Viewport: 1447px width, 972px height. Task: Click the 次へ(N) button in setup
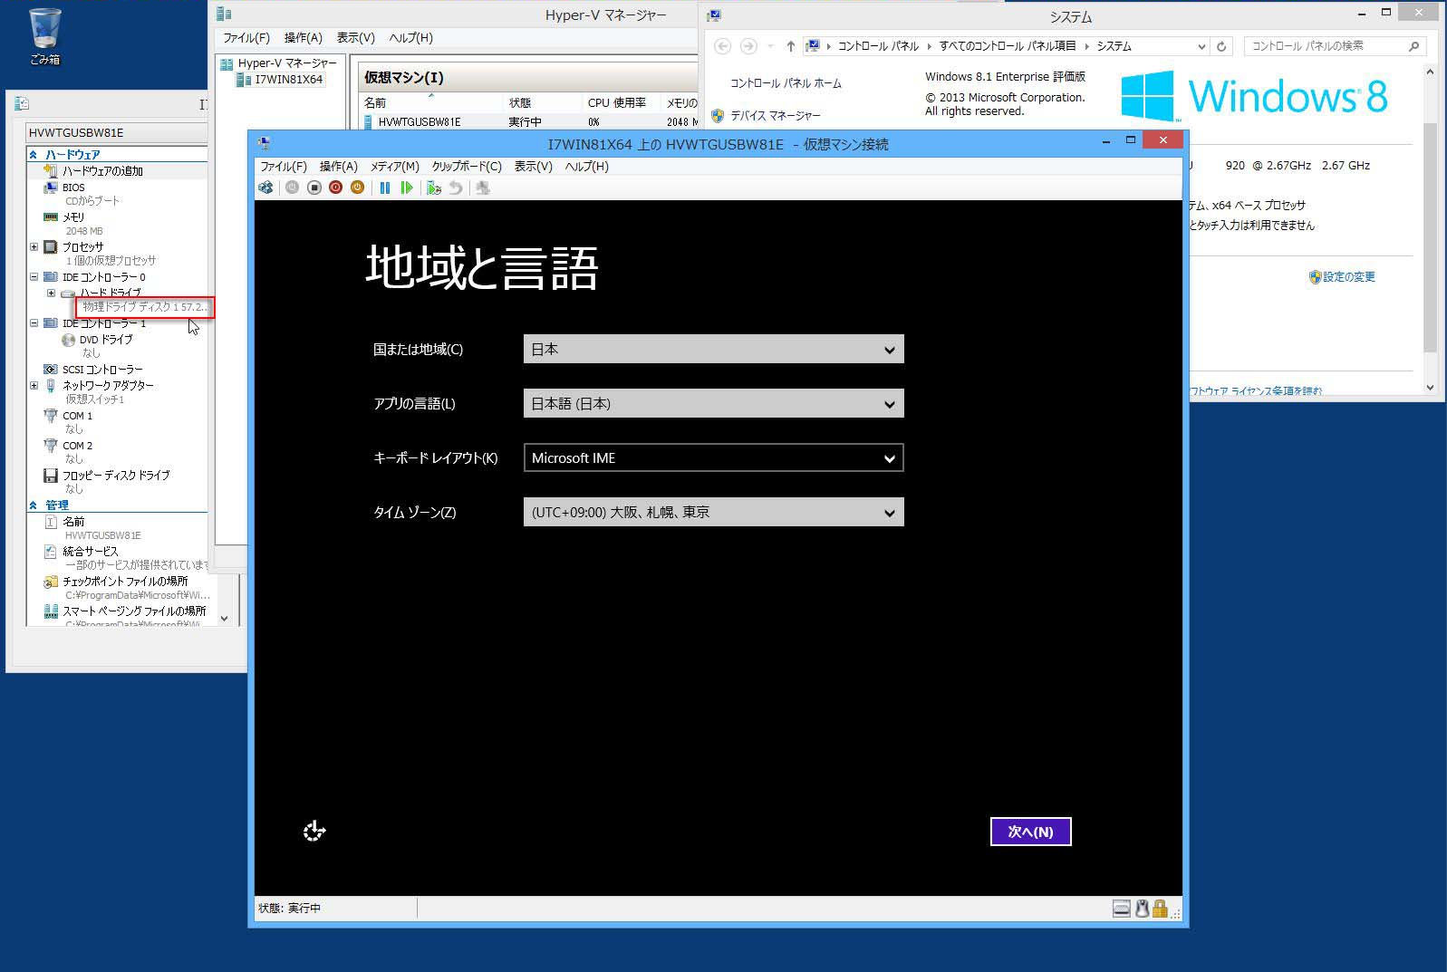pos(1031,832)
